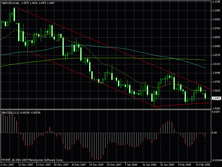Click the 1.9945 price axis label

coord(216,73)
